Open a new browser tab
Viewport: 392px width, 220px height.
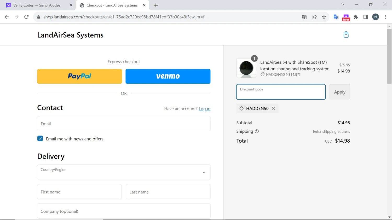pyautogui.click(x=156, y=5)
